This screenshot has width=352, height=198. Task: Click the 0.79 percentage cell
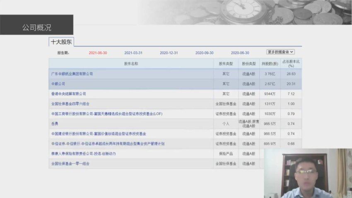(x=291, y=114)
